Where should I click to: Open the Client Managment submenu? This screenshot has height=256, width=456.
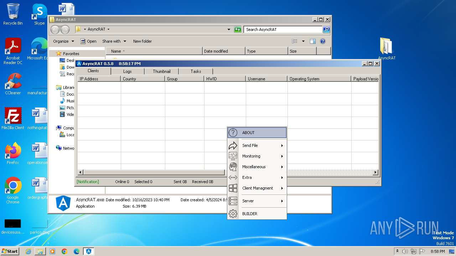click(257, 188)
